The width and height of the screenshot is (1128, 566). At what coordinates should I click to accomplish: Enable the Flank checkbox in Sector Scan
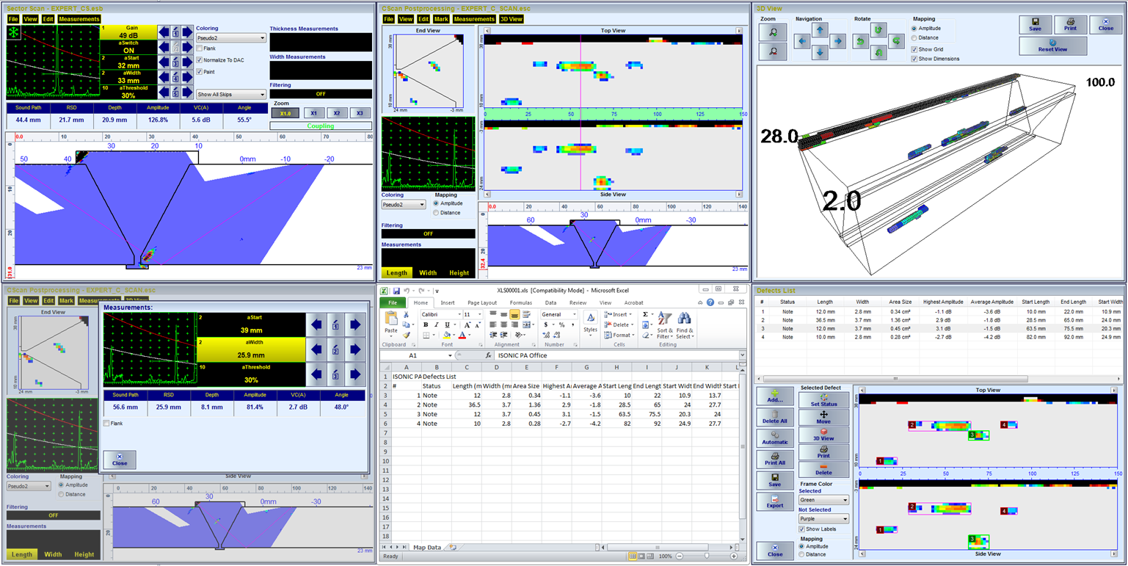(200, 48)
